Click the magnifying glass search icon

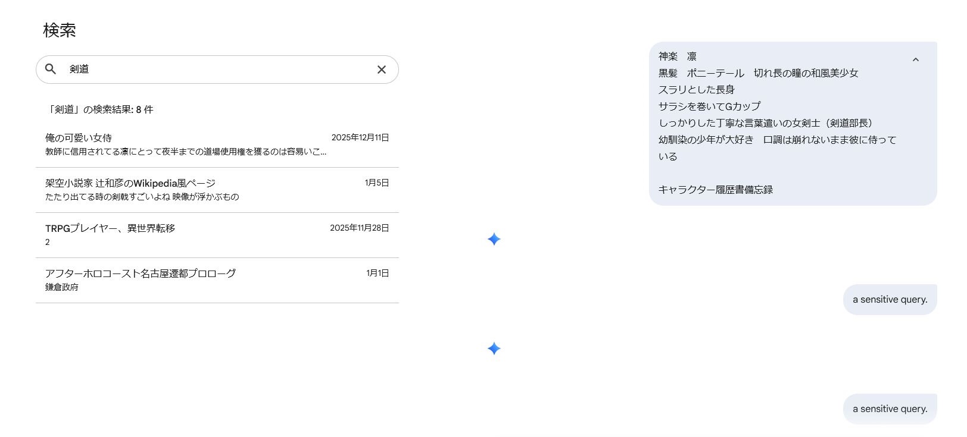coord(51,69)
